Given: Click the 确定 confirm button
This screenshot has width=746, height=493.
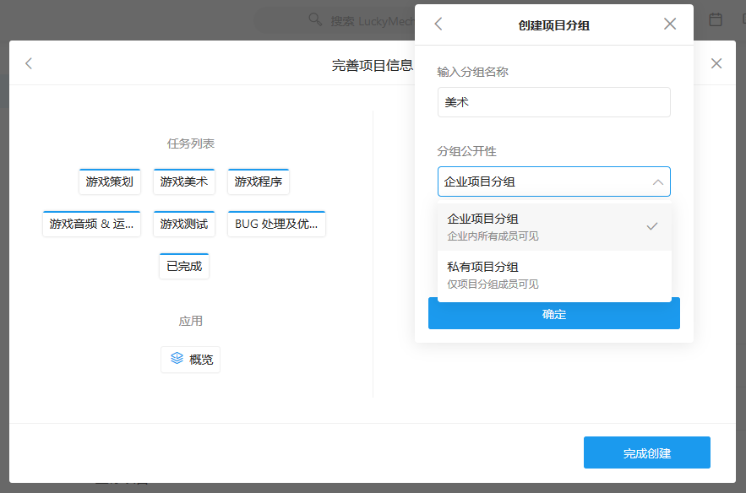Looking at the screenshot, I should 553,313.
